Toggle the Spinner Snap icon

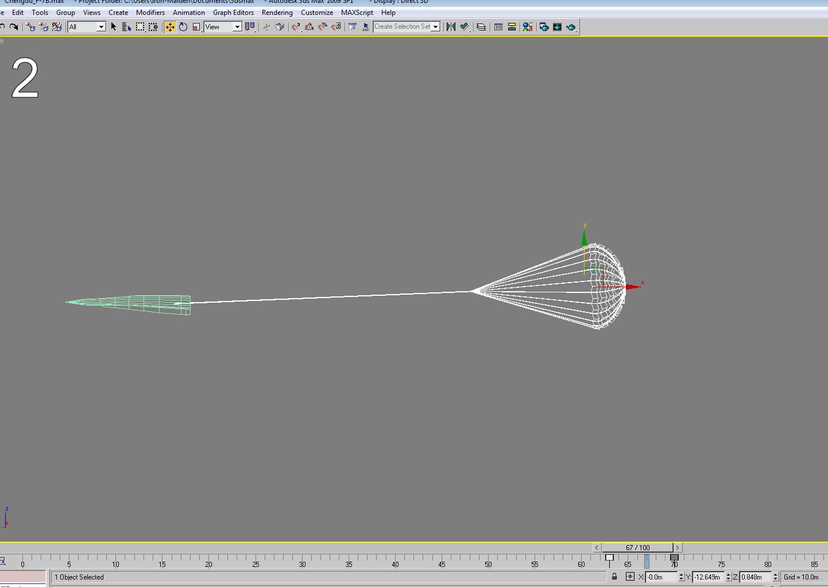(x=336, y=27)
